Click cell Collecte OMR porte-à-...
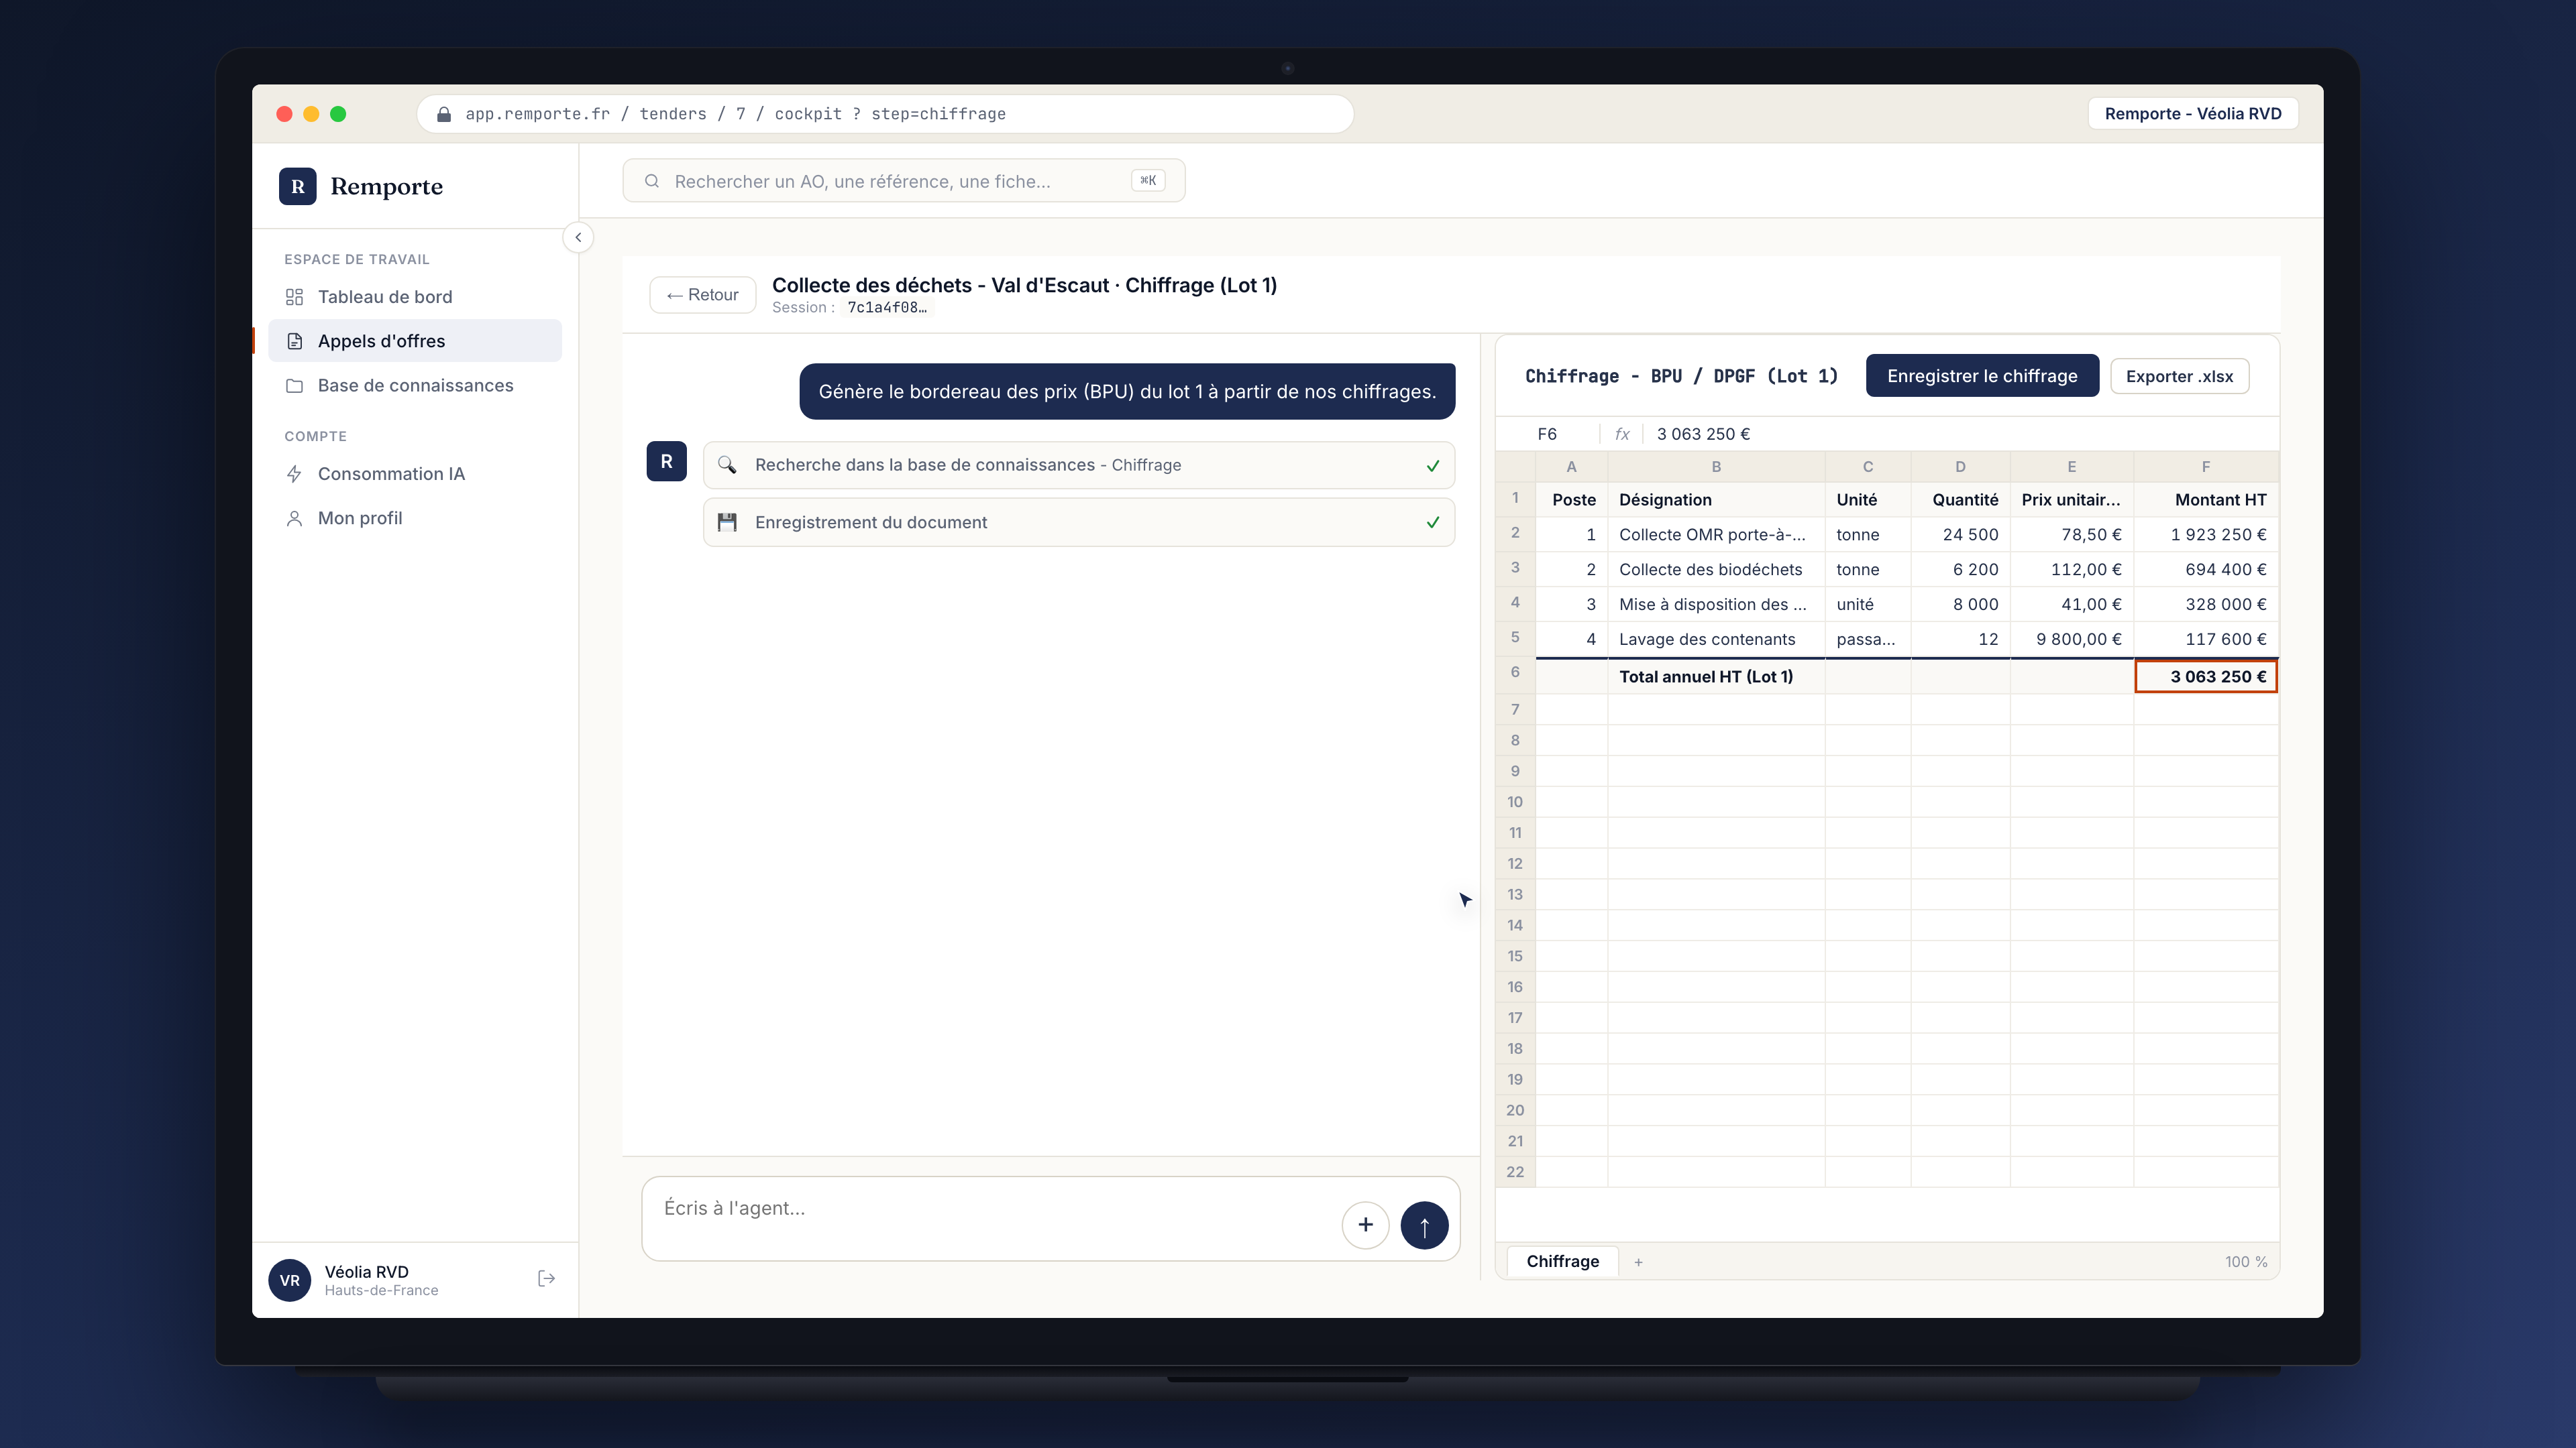Image resolution: width=2576 pixels, height=1448 pixels. [x=1716, y=535]
